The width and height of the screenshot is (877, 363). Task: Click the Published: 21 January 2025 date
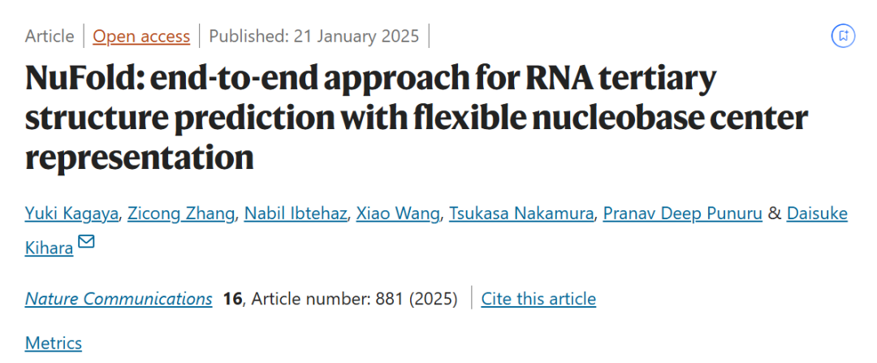[x=314, y=37]
